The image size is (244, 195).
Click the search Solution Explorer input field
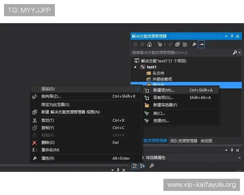coord(181,53)
